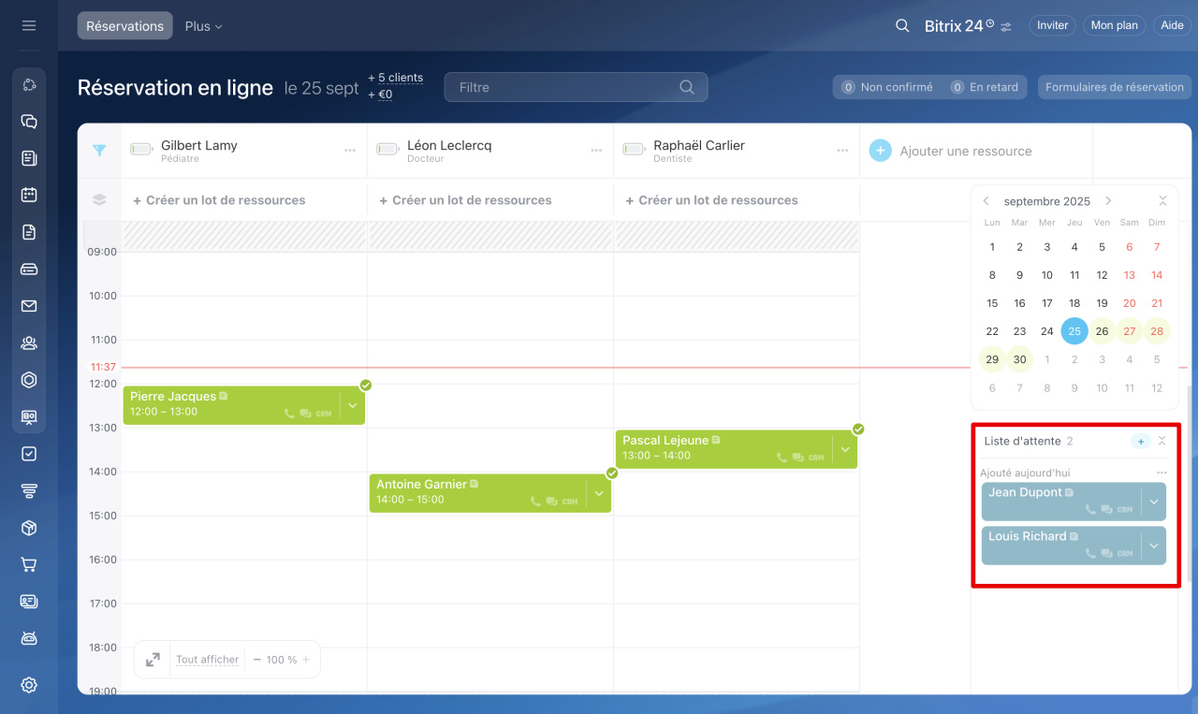Open Gilbert Lamy resource options menu

click(350, 151)
